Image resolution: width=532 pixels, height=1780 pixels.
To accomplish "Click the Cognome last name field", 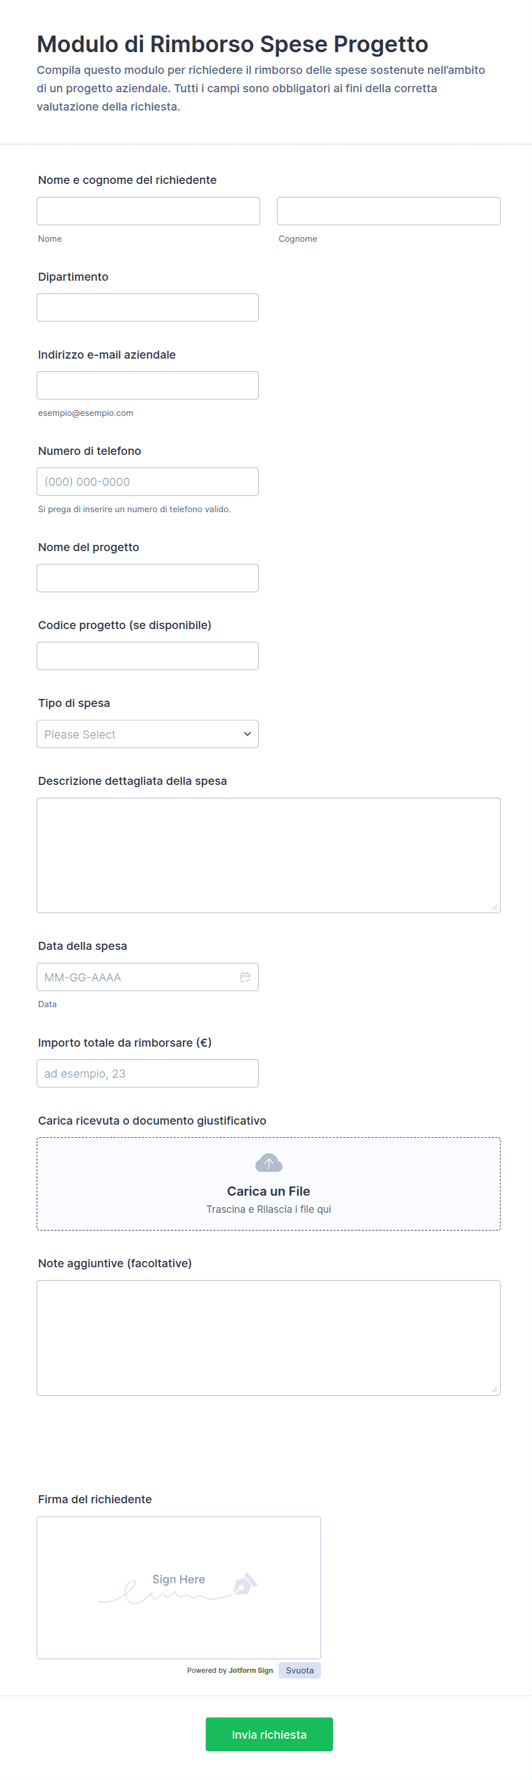I will [388, 211].
